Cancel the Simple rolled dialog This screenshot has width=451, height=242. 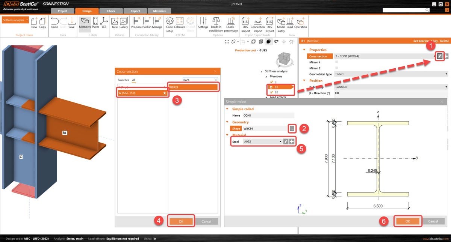click(434, 221)
